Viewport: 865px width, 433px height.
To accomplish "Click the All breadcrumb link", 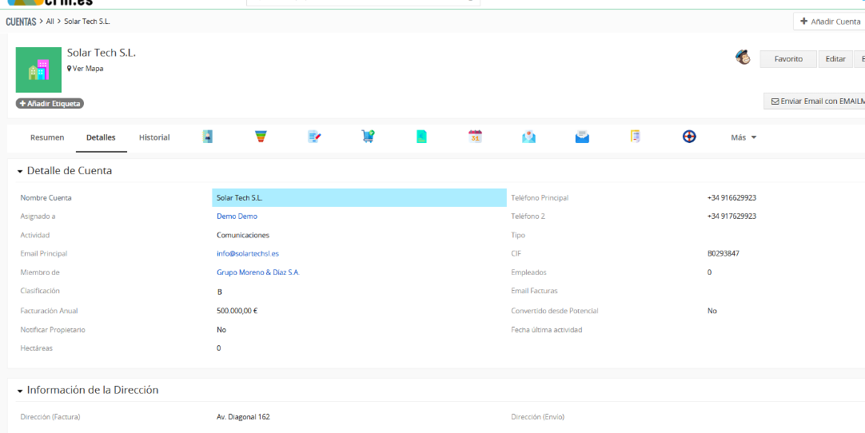I will click(x=50, y=22).
